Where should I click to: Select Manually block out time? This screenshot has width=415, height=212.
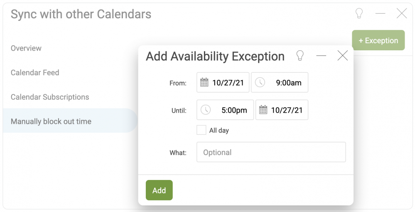click(70, 121)
